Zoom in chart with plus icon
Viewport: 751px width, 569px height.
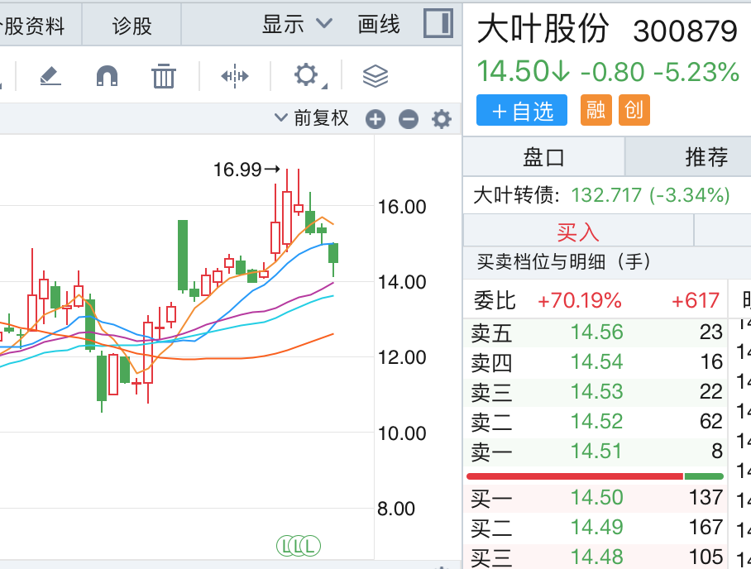tap(375, 119)
